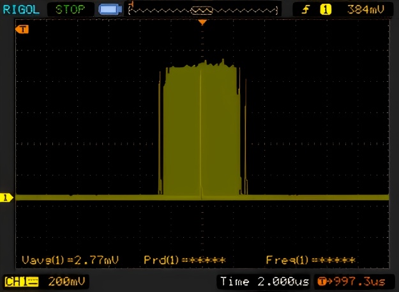This screenshot has height=292, width=399.
Task: Click the 997.3us trigger offset readout
Action: 358,281
